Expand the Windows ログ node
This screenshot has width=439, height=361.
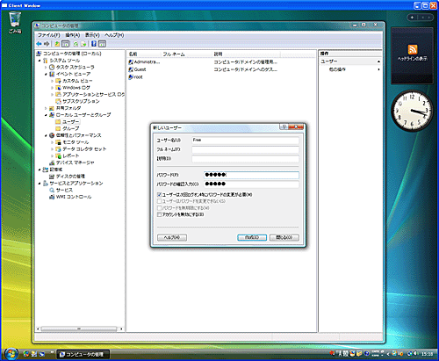[x=52, y=88]
